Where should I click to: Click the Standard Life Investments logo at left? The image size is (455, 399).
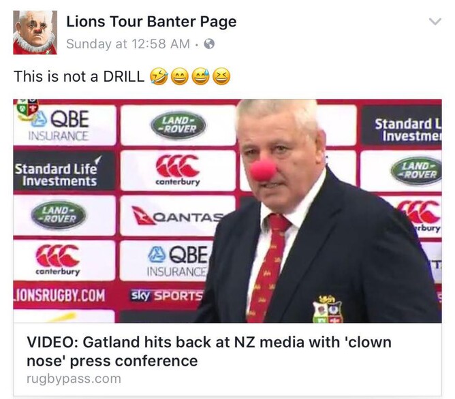pyautogui.click(x=57, y=174)
